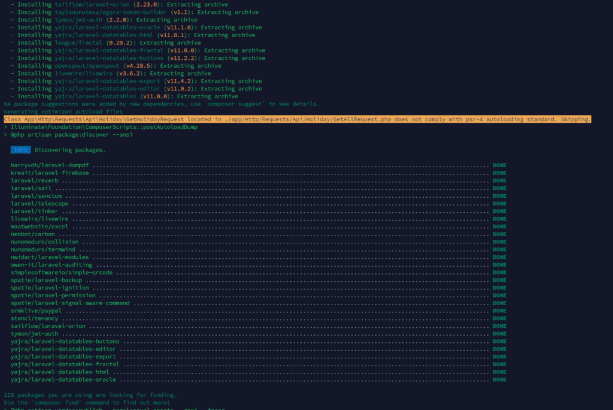Screen dimensions: 613x410
Task: Click the 'Generating optimized autoload files' line
Action: click(x=63, y=111)
